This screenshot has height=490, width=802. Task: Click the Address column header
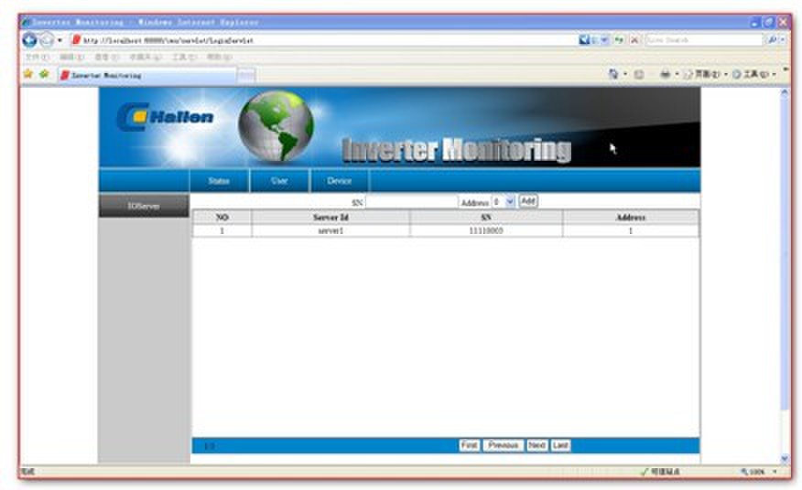(631, 218)
